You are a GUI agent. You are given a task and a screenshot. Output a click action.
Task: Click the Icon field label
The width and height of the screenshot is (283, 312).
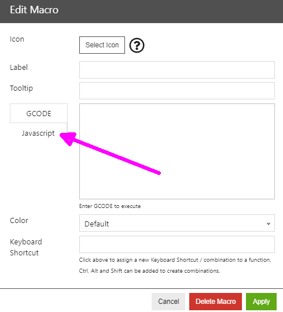pos(17,39)
